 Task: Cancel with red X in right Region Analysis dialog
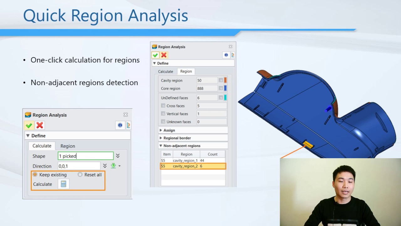[x=164, y=55]
